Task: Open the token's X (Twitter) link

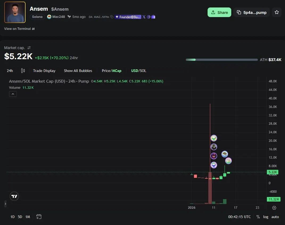Action: 144,17
